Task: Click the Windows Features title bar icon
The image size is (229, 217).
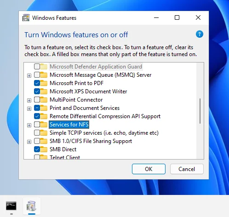Action: [26, 18]
